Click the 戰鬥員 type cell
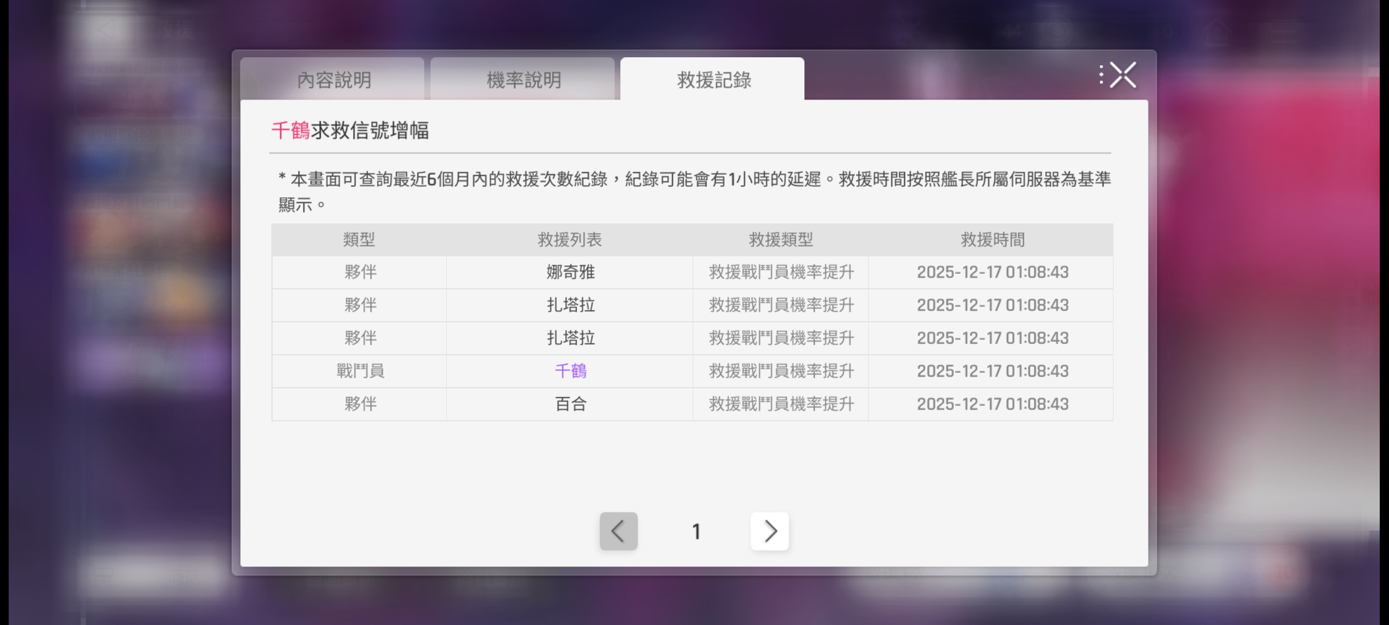Screen dimensions: 1389x625 [360, 371]
